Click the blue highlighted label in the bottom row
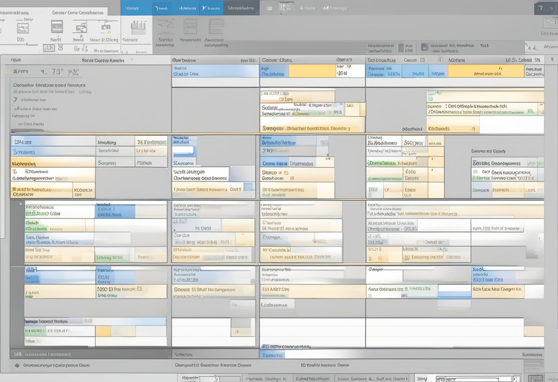The height and width of the screenshot is (382, 558). pos(273,355)
